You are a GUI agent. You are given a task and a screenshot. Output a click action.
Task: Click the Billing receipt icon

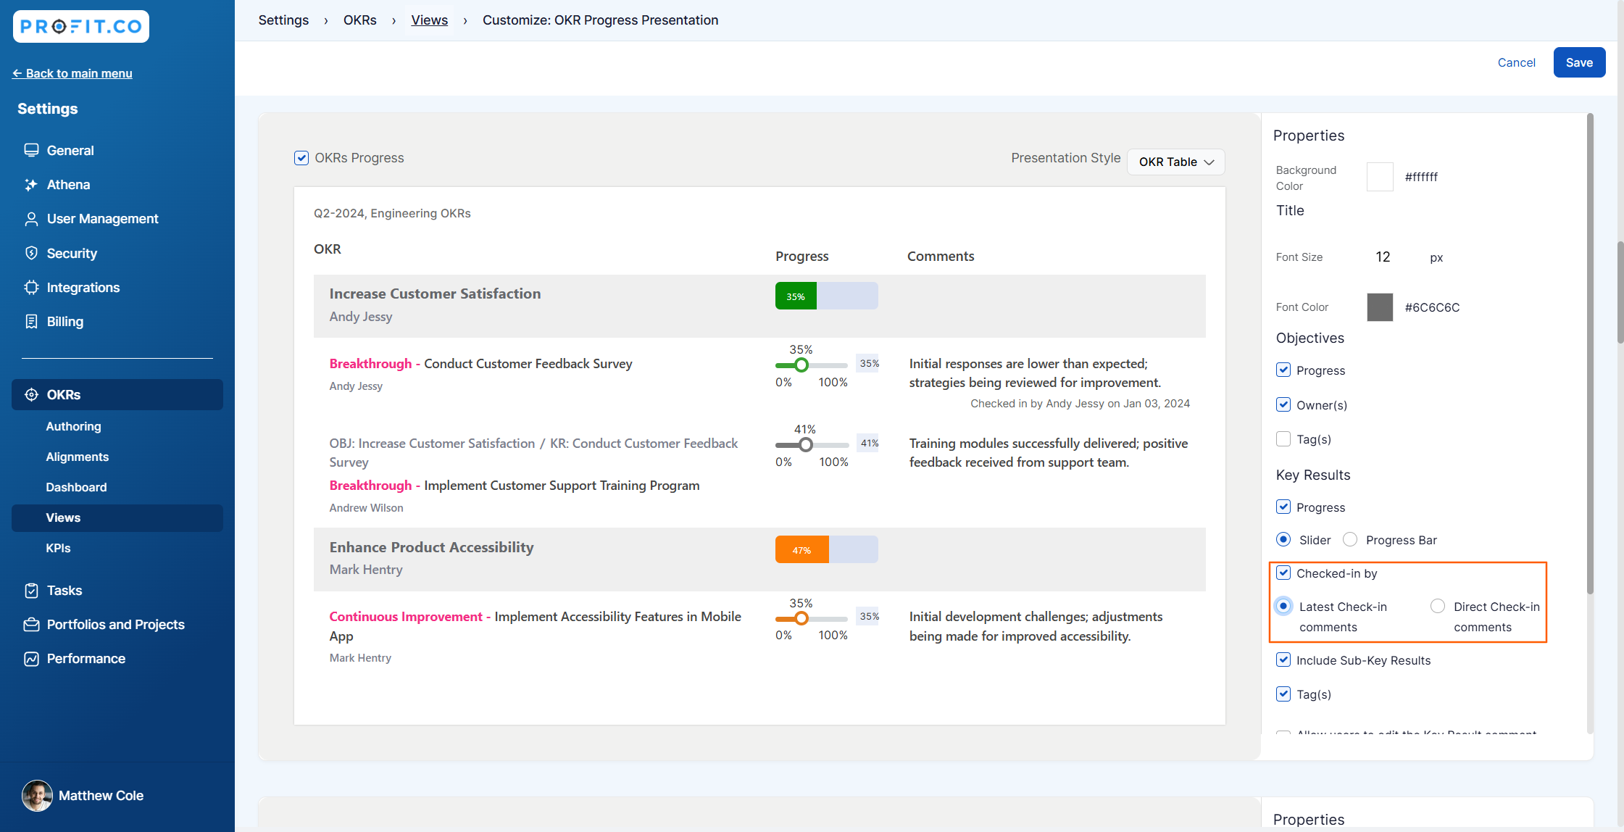(31, 322)
